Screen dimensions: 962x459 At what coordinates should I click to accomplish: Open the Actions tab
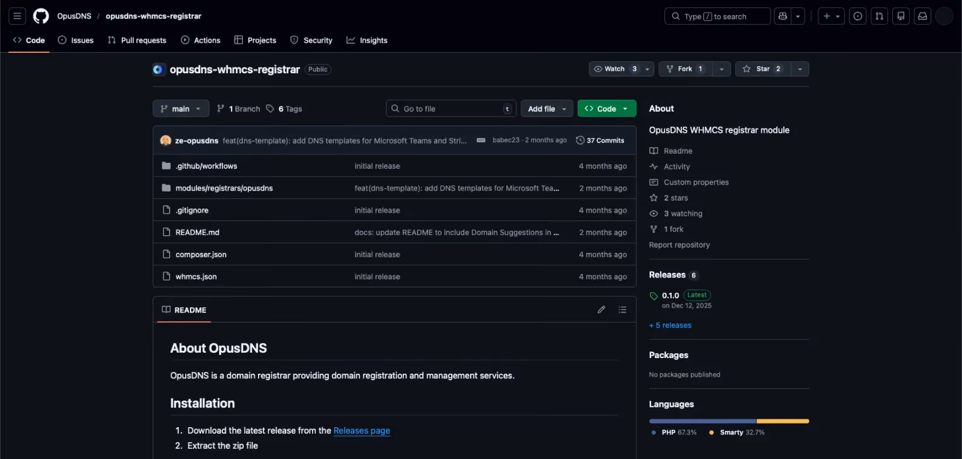click(201, 40)
